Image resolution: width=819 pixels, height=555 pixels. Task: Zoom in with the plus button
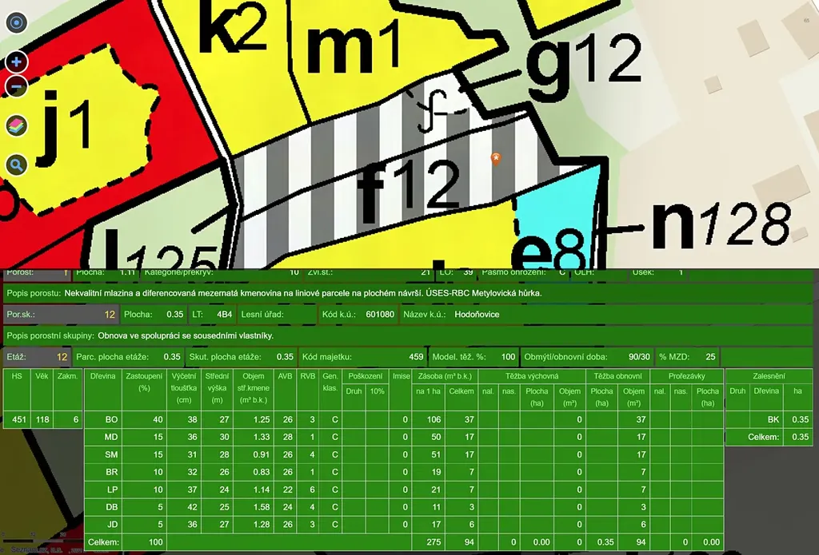(x=17, y=62)
